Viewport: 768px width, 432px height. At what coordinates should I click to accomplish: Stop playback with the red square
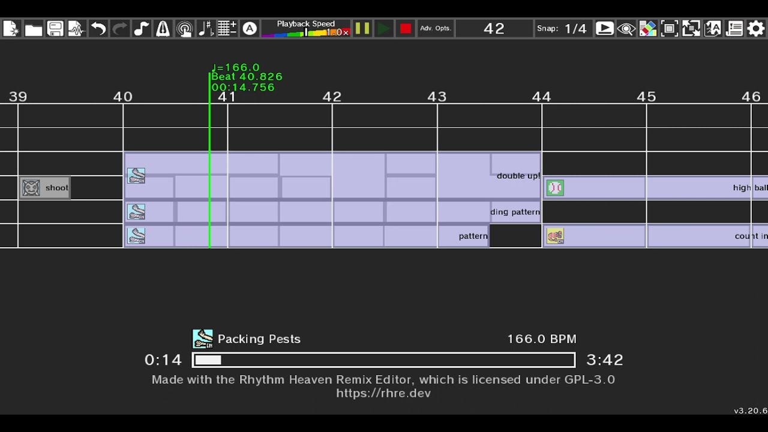coord(405,29)
